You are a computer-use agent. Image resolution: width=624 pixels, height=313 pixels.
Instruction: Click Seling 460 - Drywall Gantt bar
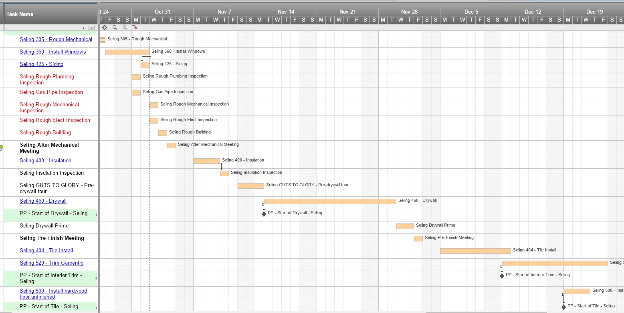(x=330, y=201)
